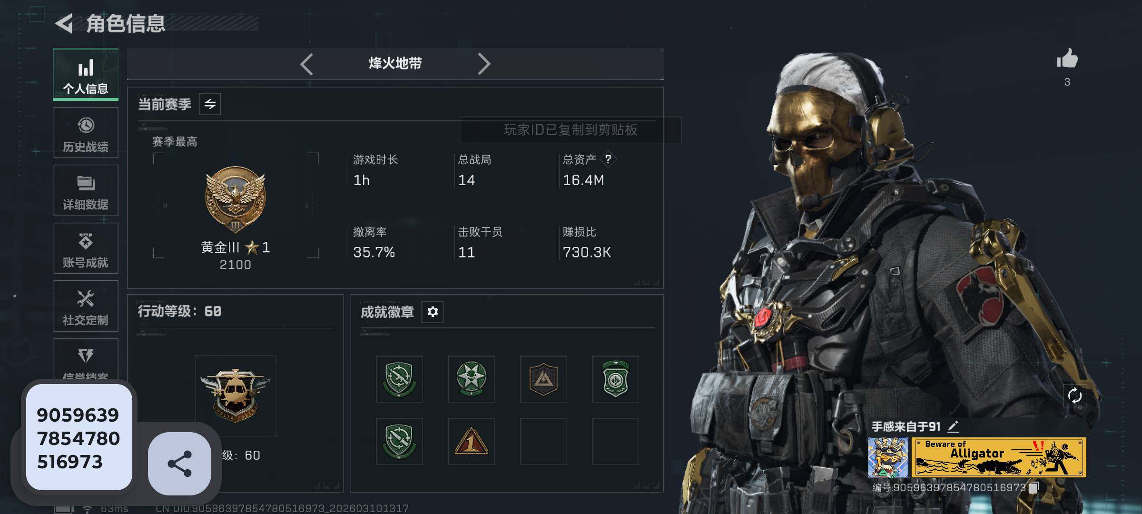
Task: Open achievement badge settings gear
Action: pos(433,312)
